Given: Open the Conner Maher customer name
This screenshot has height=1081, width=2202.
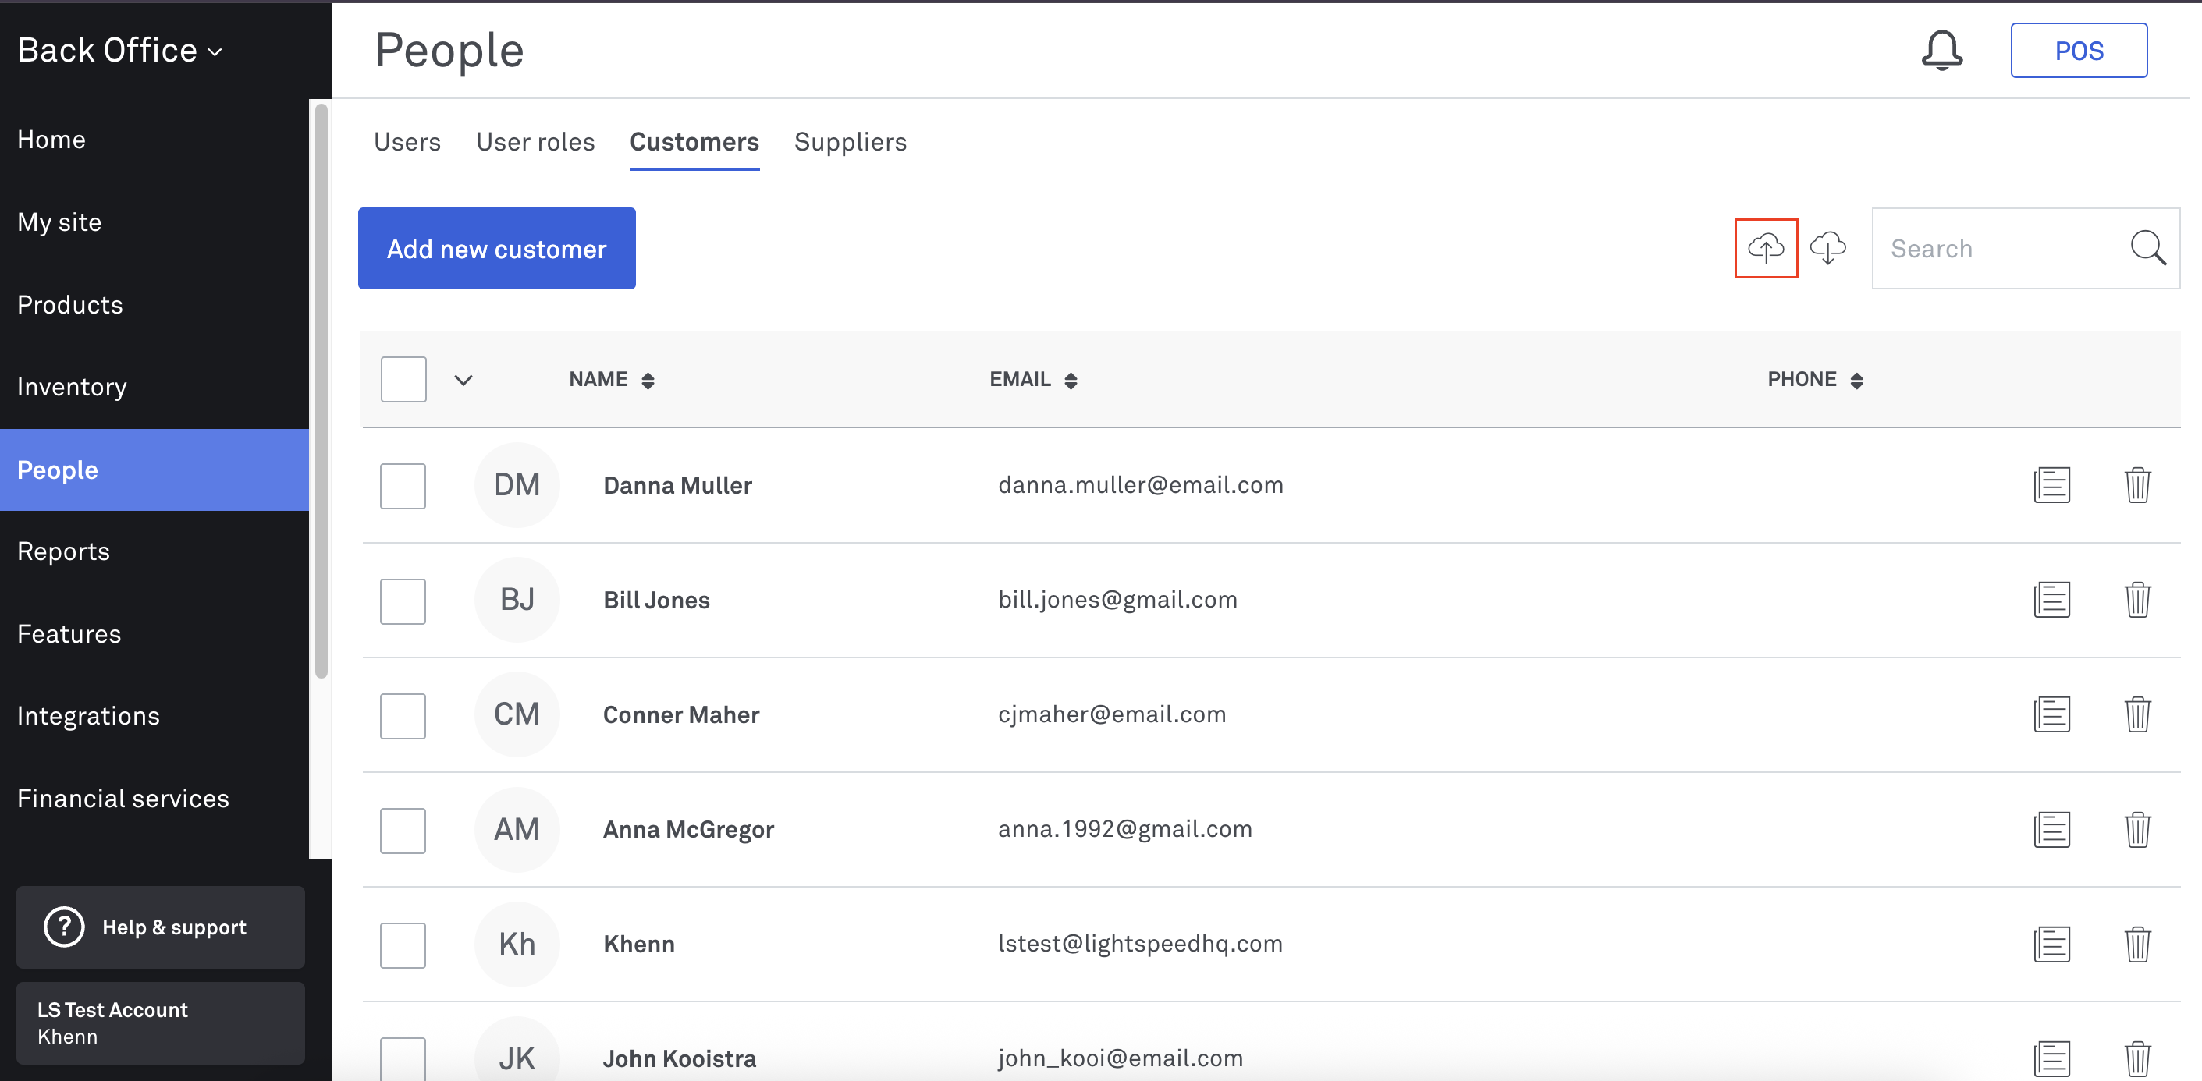Looking at the screenshot, I should click(x=680, y=714).
